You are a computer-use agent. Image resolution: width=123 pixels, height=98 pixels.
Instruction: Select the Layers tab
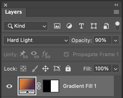(13, 12)
